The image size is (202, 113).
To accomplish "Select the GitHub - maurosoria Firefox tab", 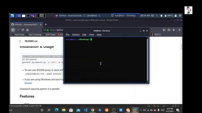I will (27, 24).
